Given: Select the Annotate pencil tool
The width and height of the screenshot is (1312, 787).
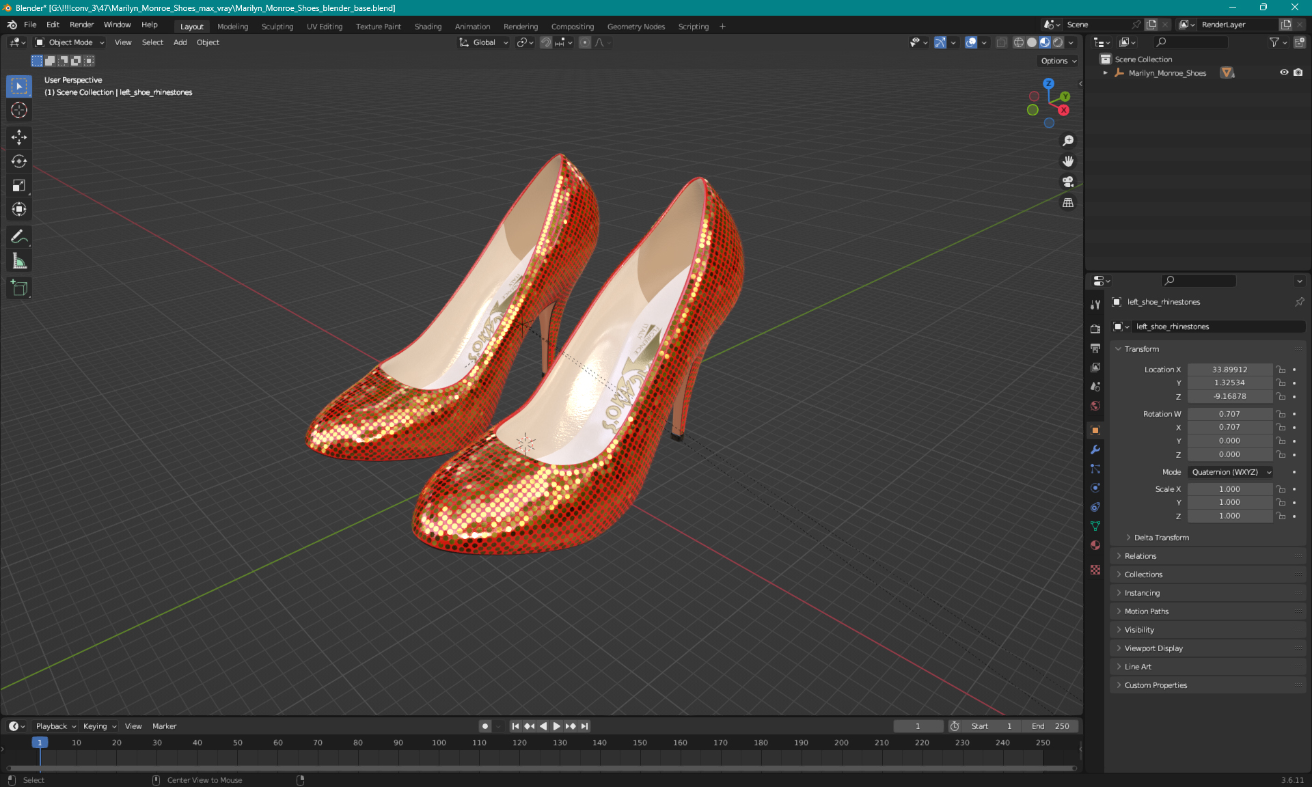Looking at the screenshot, I should (x=19, y=237).
